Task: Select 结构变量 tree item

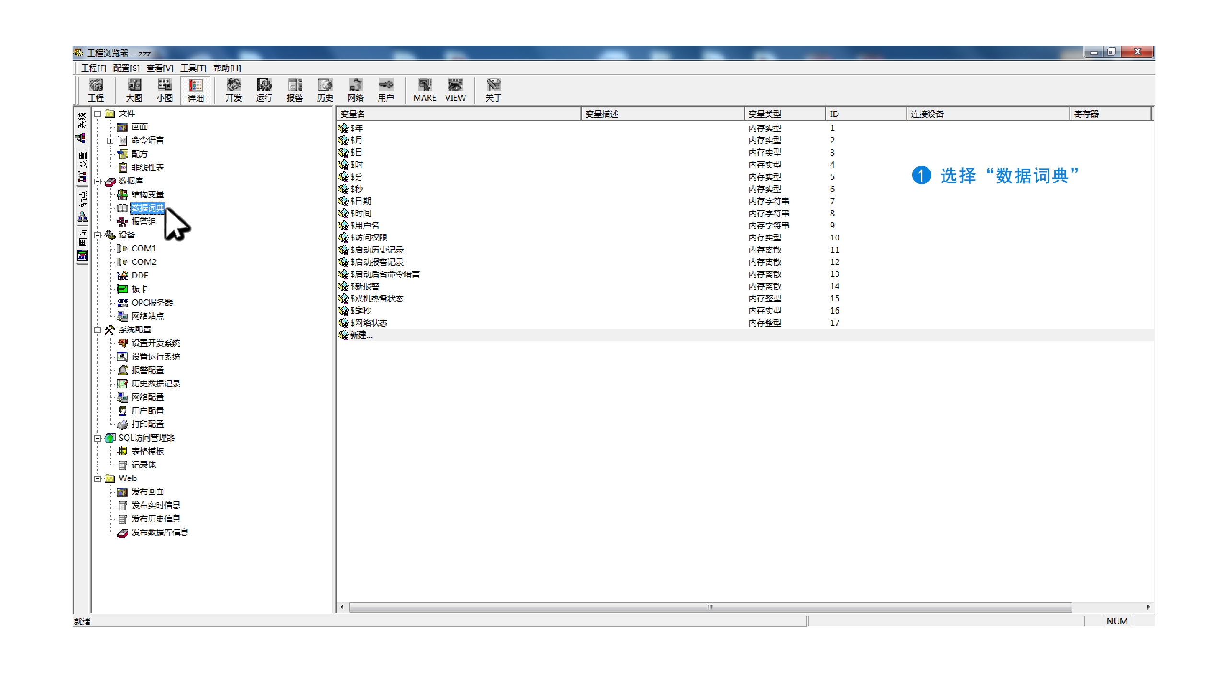Action: click(148, 194)
